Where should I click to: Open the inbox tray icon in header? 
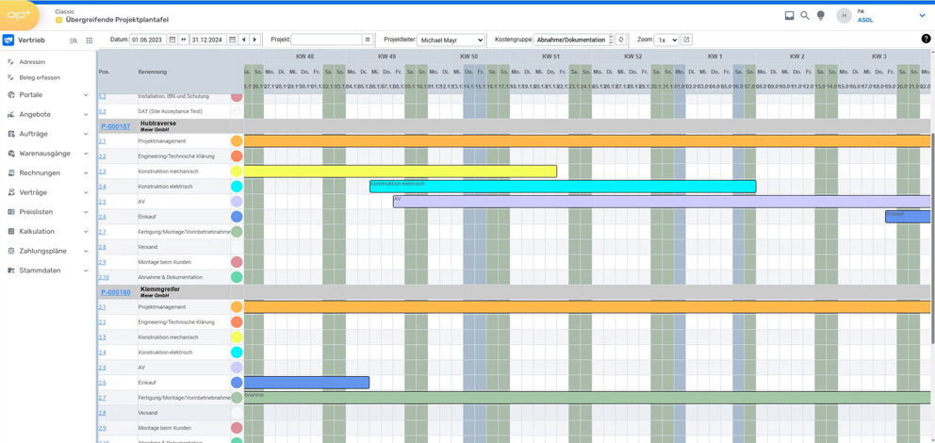(x=790, y=15)
